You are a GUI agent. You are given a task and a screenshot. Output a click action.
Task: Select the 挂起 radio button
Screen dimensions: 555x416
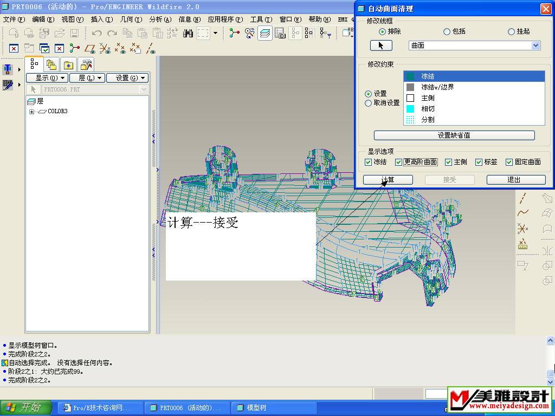(511, 31)
